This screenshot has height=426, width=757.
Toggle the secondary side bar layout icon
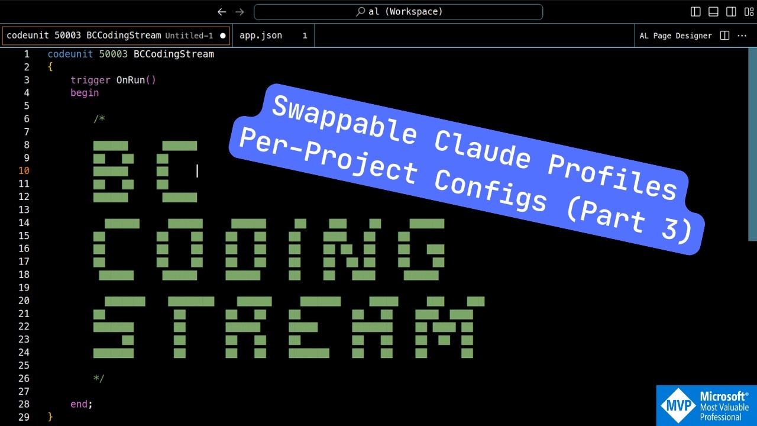pyautogui.click(x=731, y=12)
